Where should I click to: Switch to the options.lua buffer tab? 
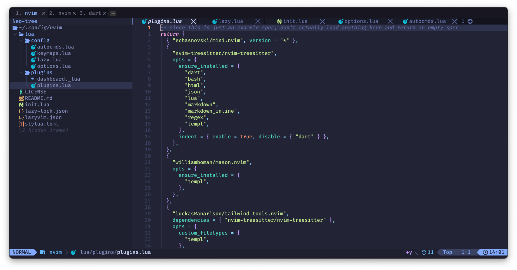pyautogui.click(x=361, y=21)
